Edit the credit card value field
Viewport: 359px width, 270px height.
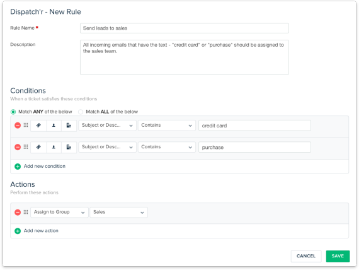(x=254, y=126)
